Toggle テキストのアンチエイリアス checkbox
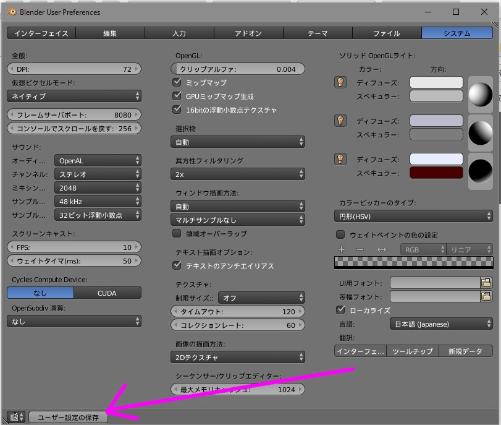Image resolution: width=501 pixels, height=425 pixels. [177, 265]
